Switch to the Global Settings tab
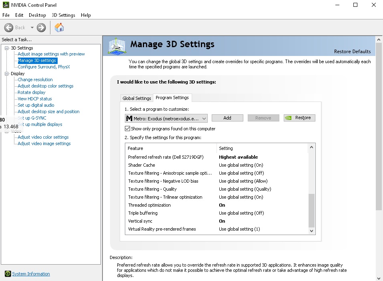Image resolution: width=383 pixels, height=281 pixels. tap(137, 98)
